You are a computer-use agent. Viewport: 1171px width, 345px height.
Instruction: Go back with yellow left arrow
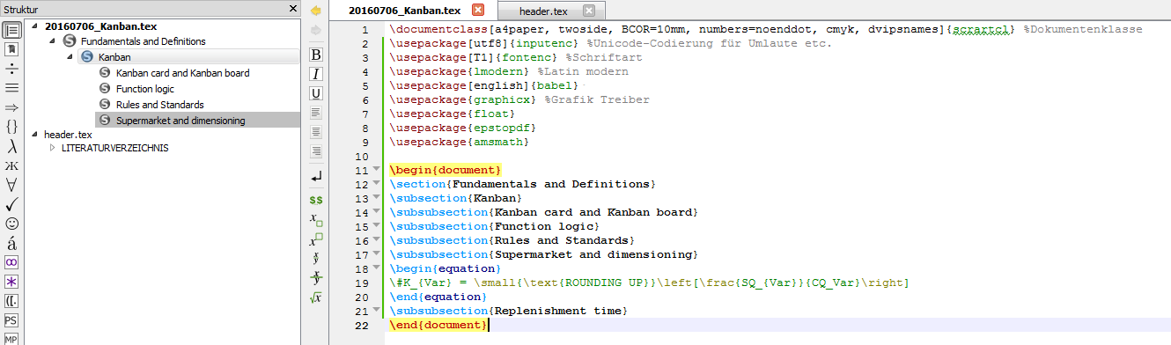(x=316, y=11)
